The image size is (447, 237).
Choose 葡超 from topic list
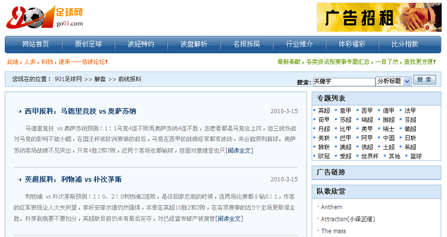[x=410, y=129]
